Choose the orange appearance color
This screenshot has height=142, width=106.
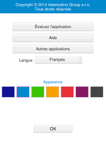(x=52, y=92)
